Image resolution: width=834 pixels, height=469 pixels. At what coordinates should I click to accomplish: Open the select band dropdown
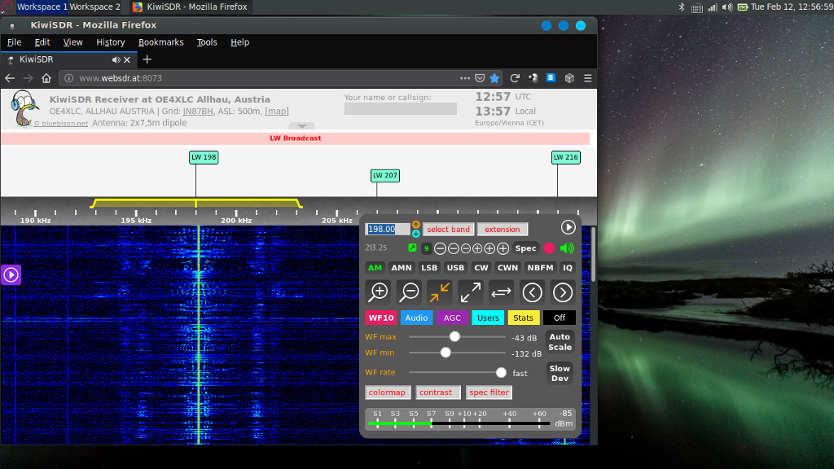coord(449,229)
